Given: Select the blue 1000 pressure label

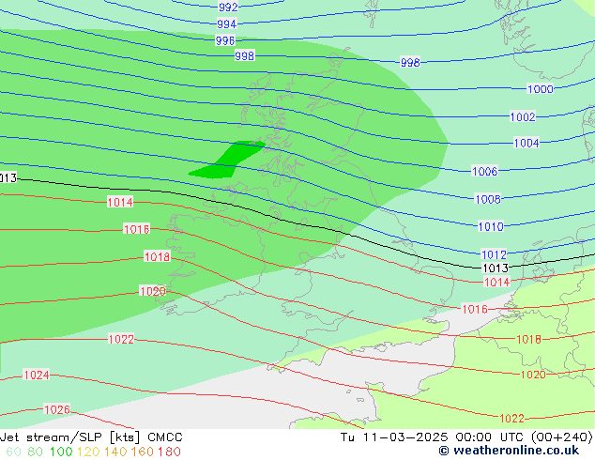Looking at the screenshot, I should [541, 89].
